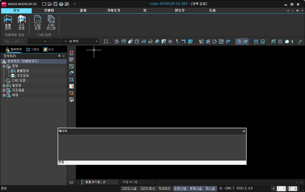
Task: Pin the 정보트리 panel with pushpin icon
Action: click(59, 56)
